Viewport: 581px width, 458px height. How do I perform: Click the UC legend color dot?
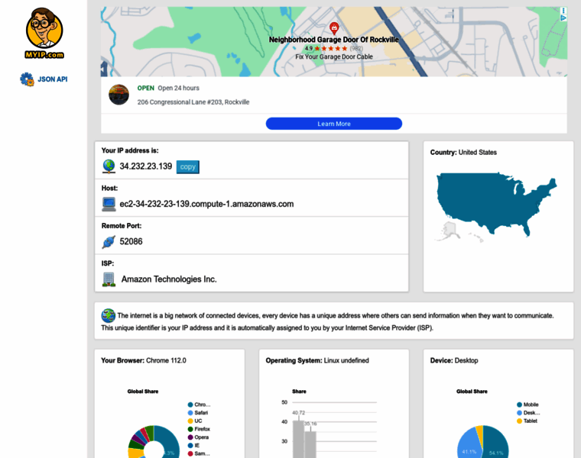190,421
